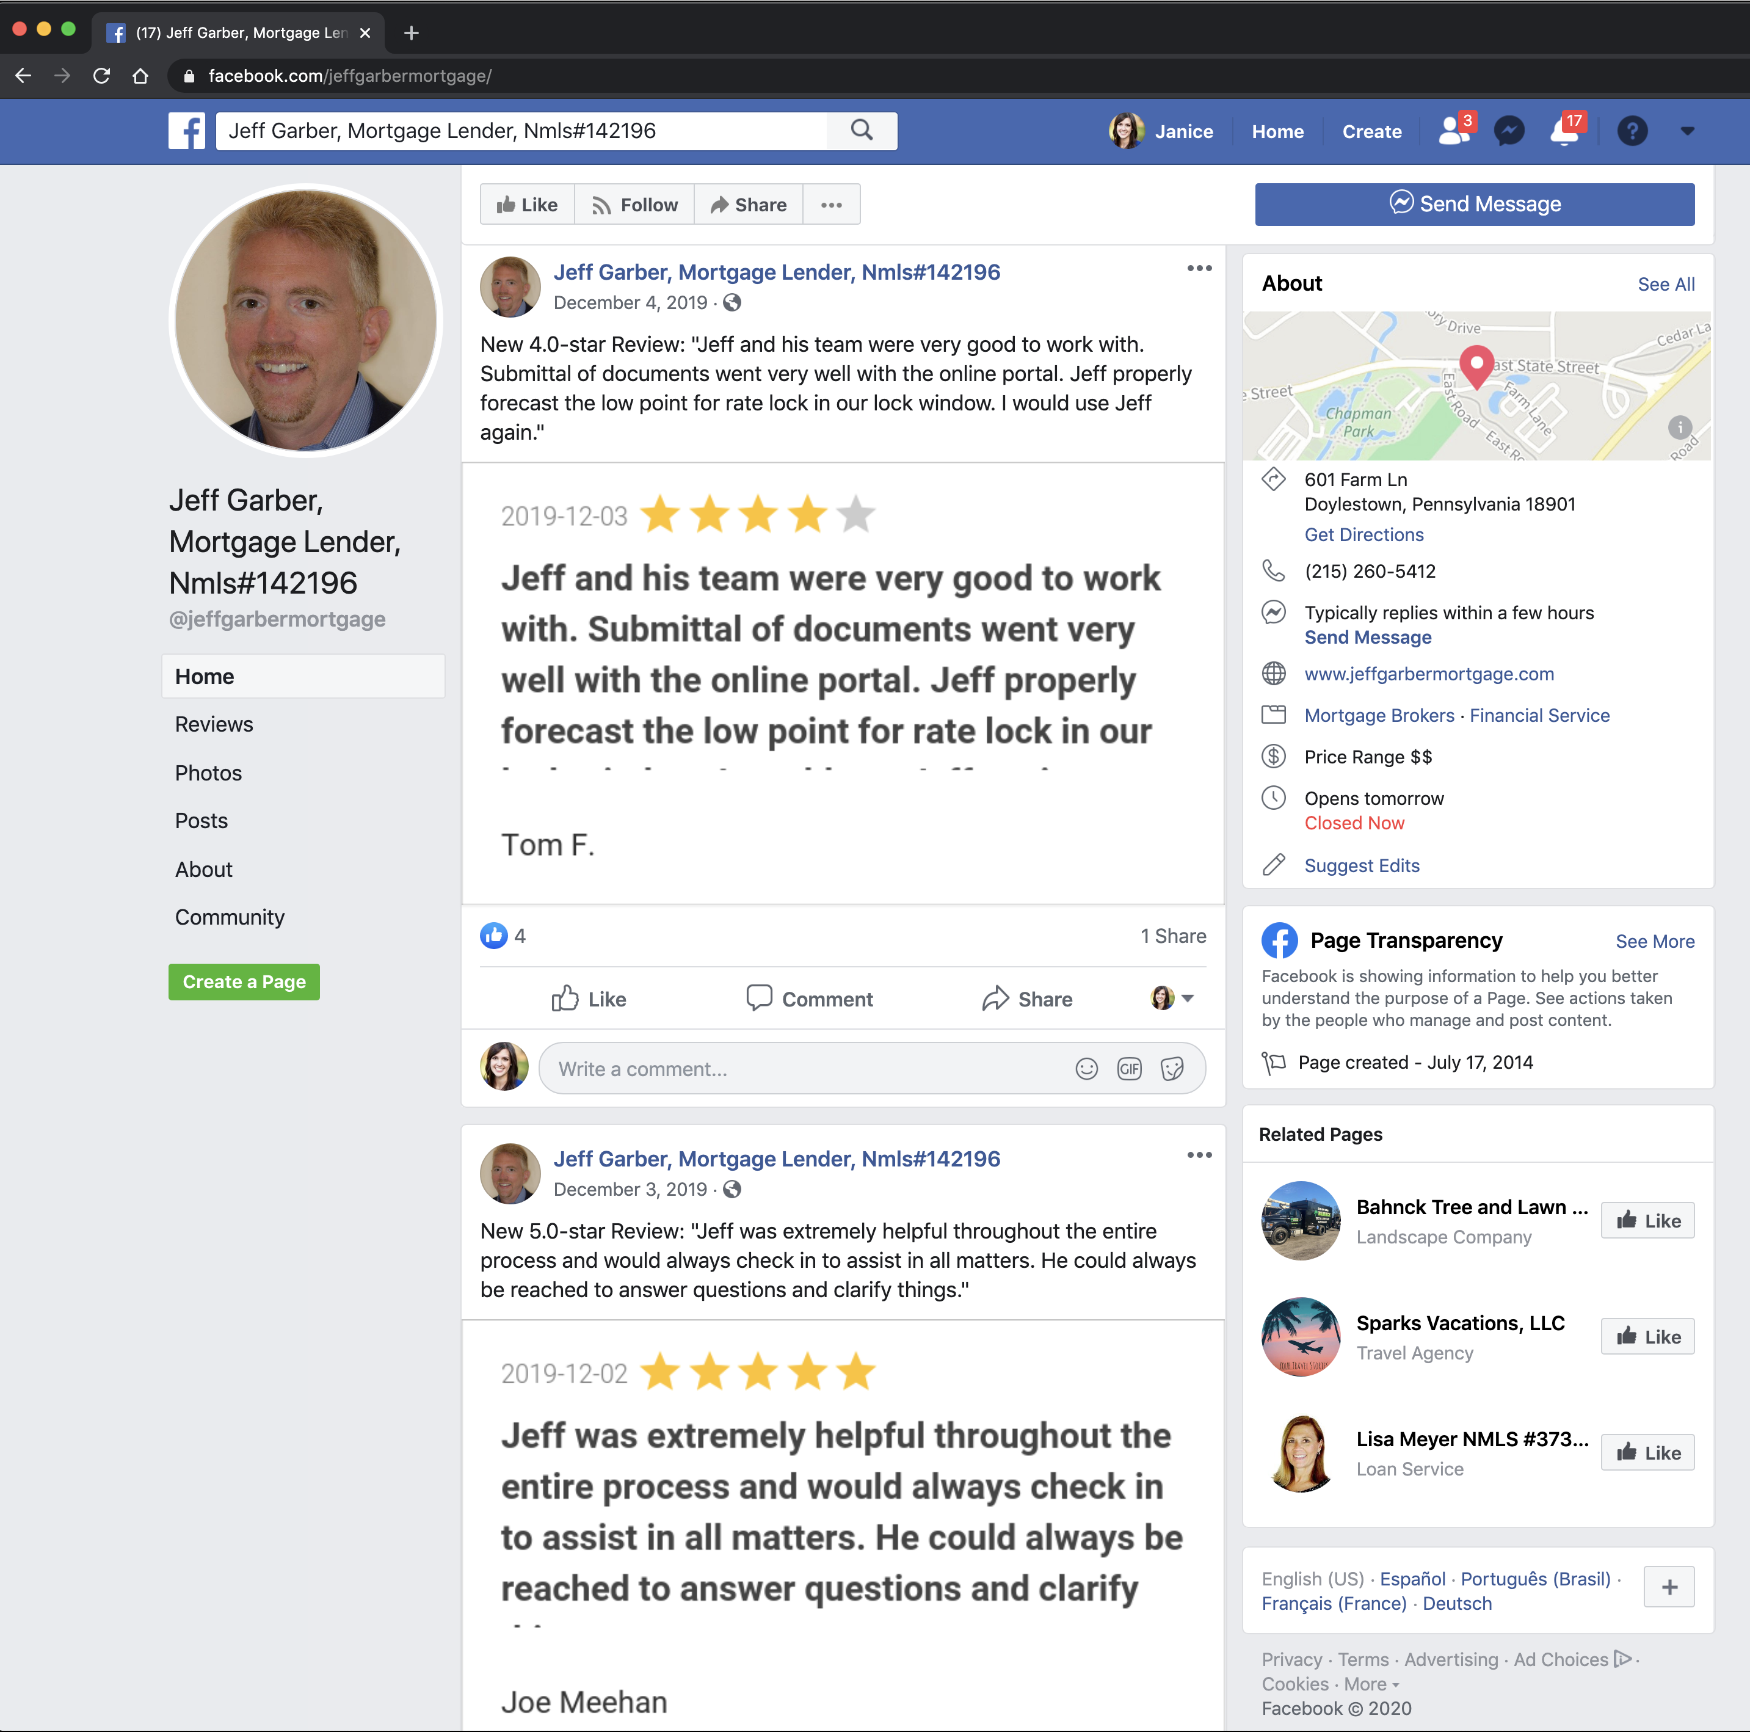Open www.jeffgarbermortgage.com link
1750x1732 pixels.
click(x=1428, y=674)
